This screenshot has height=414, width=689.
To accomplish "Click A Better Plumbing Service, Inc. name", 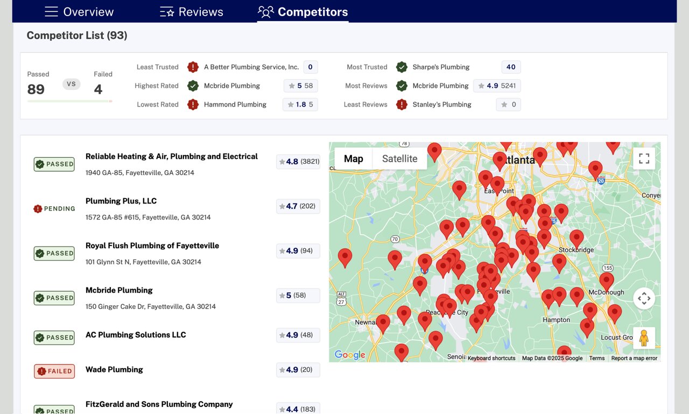I will (251, 67).
